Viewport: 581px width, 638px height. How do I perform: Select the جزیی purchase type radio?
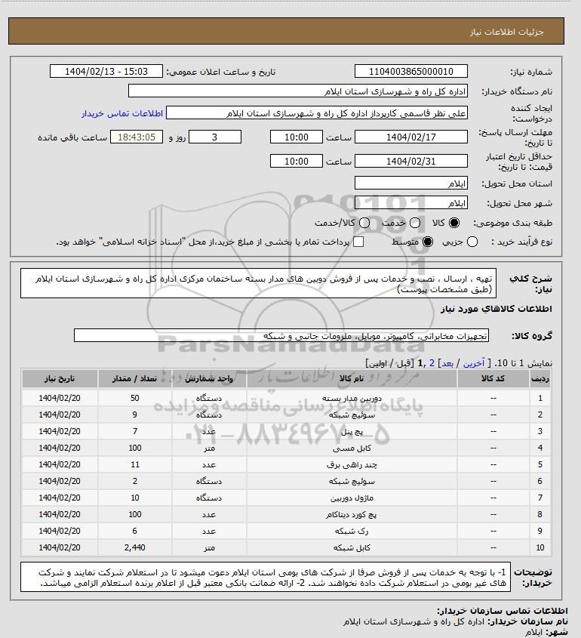coord(472,242)
